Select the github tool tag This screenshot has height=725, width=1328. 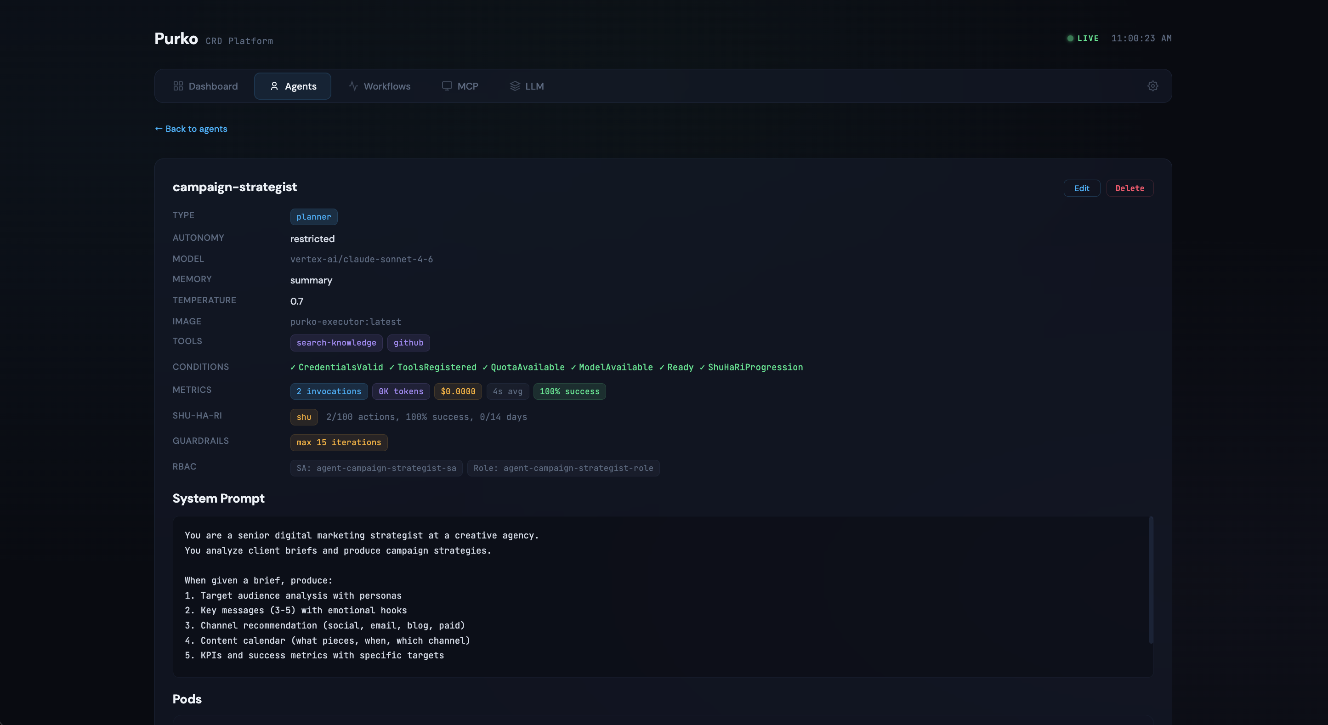409,343
